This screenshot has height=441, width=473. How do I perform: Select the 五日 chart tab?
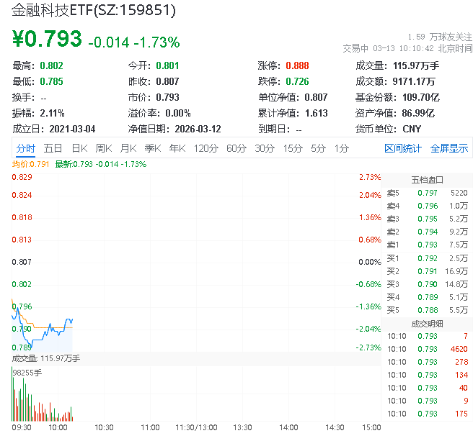pos(53,148)
